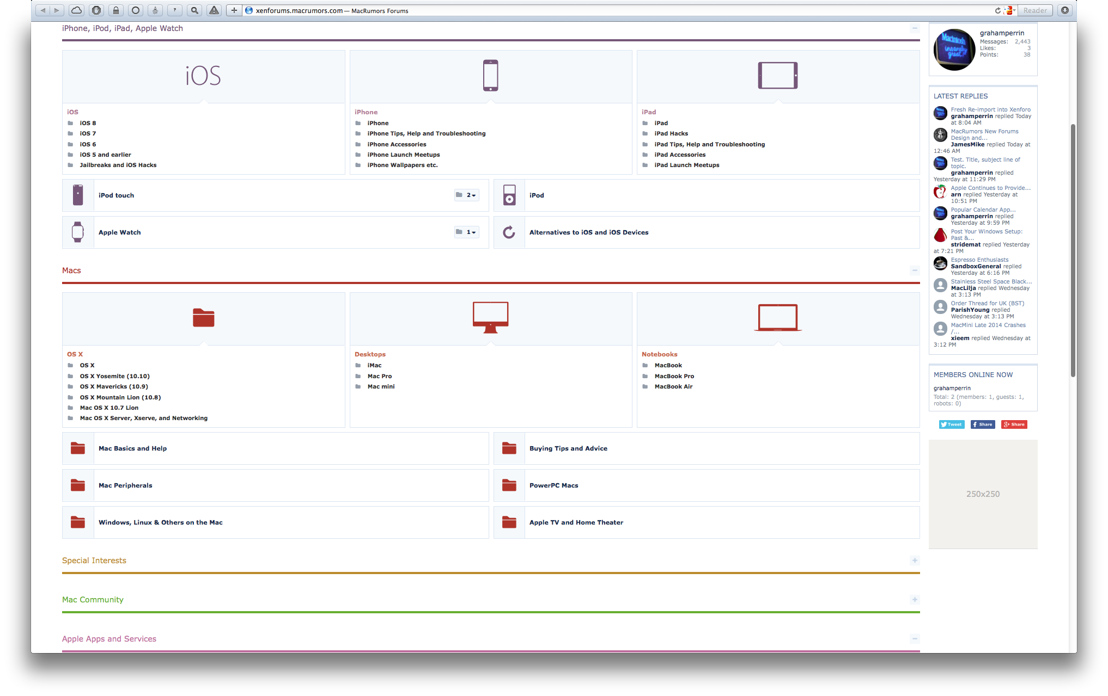Click the iPad tablet icon tile
The width and height of the screenshot is (1108, 696).
coord(777,75)
